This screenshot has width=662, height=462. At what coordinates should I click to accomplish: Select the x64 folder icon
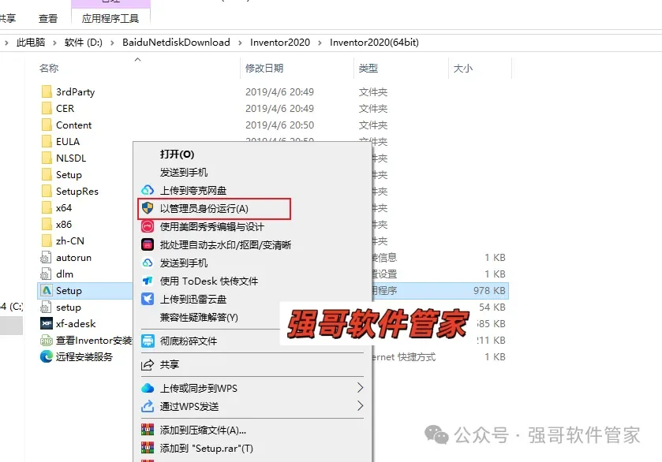[x=47, y=207]
